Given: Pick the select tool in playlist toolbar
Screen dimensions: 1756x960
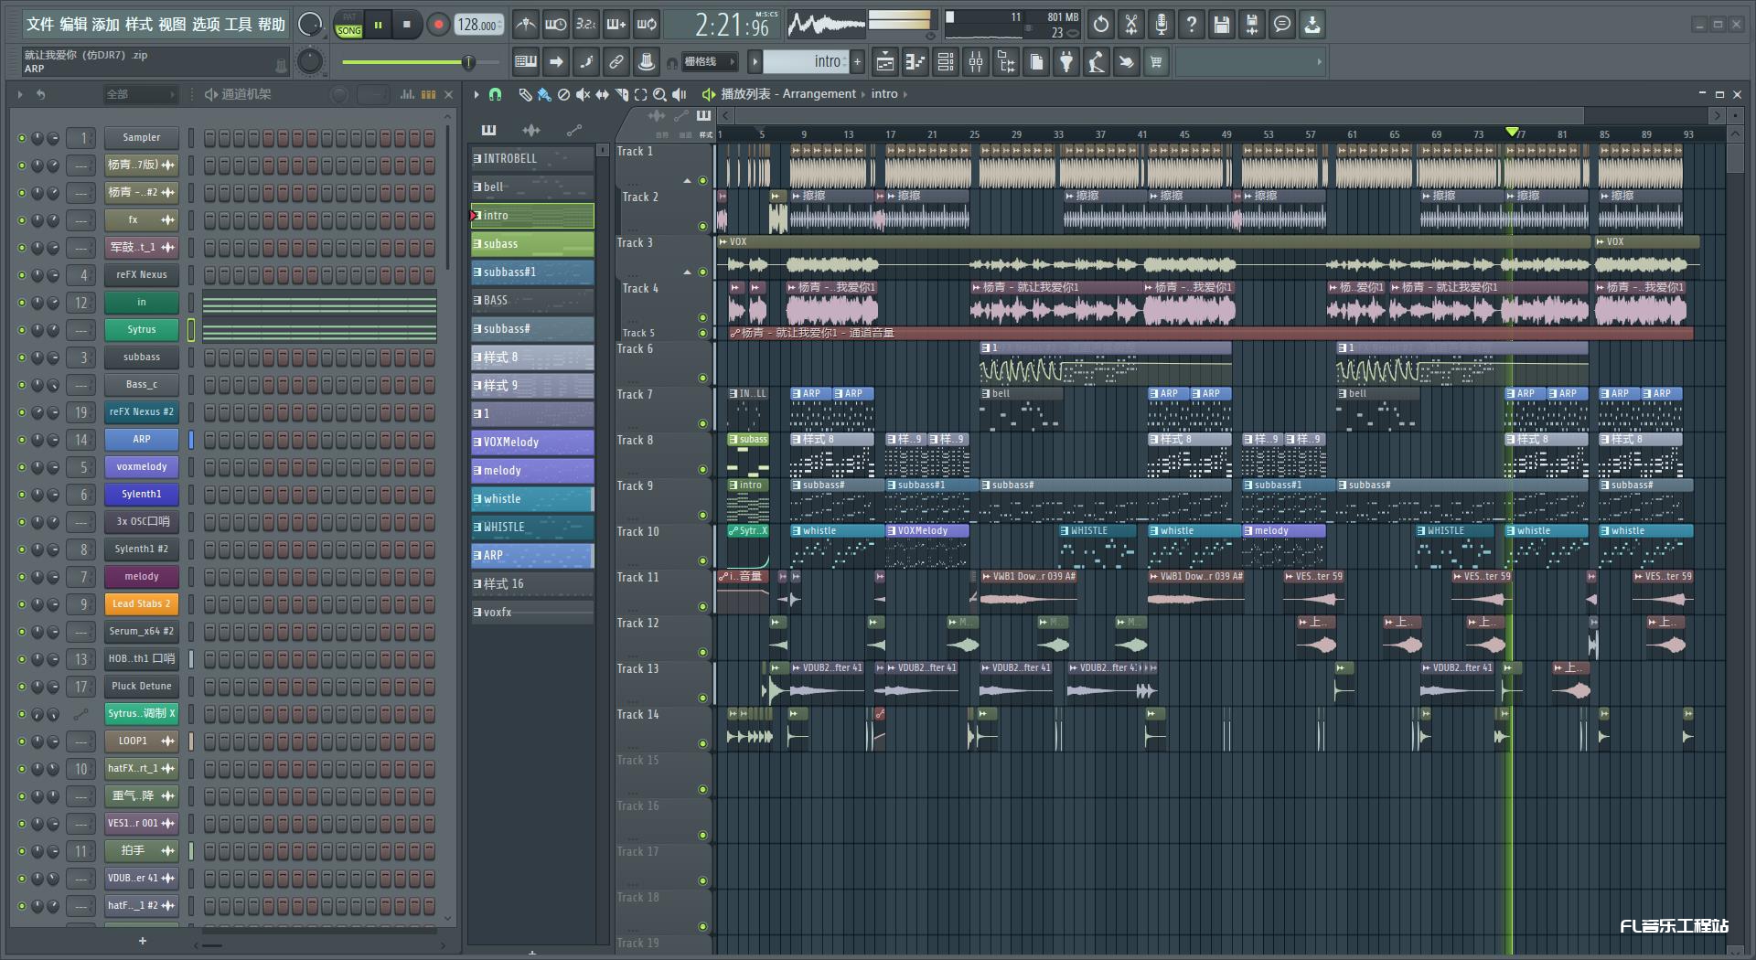Looking at the screenshot, I should pyautogui.click(x=640, y=94).
